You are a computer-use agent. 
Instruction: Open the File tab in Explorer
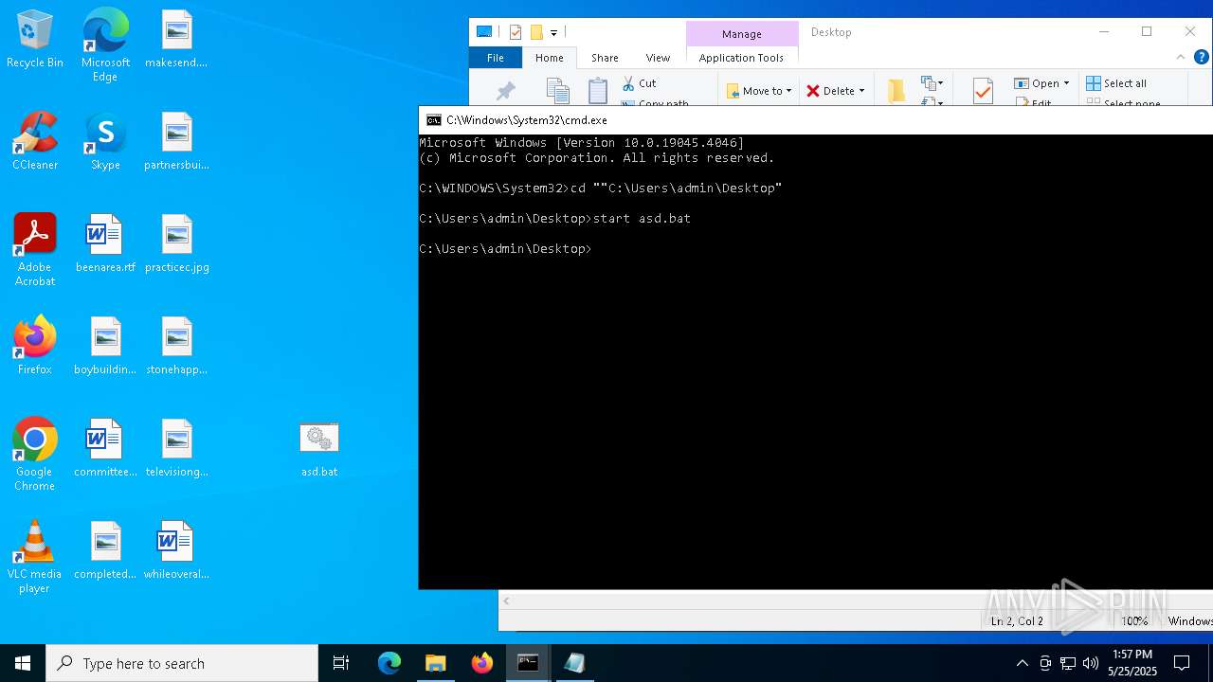pos(496,58)
